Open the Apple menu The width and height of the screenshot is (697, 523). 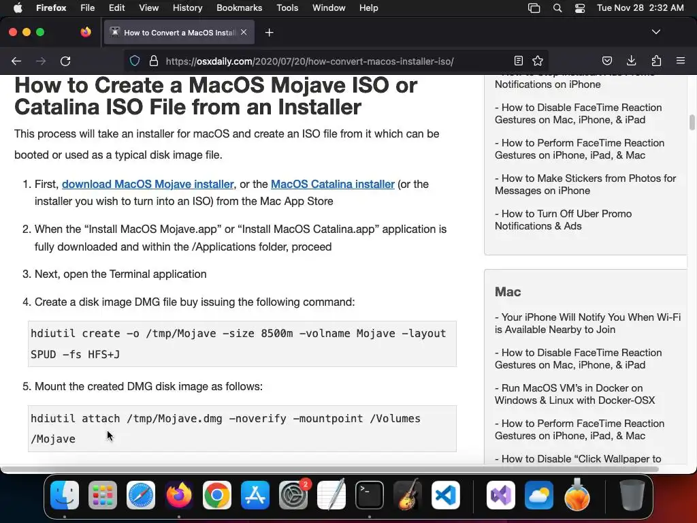pos(18,7)
